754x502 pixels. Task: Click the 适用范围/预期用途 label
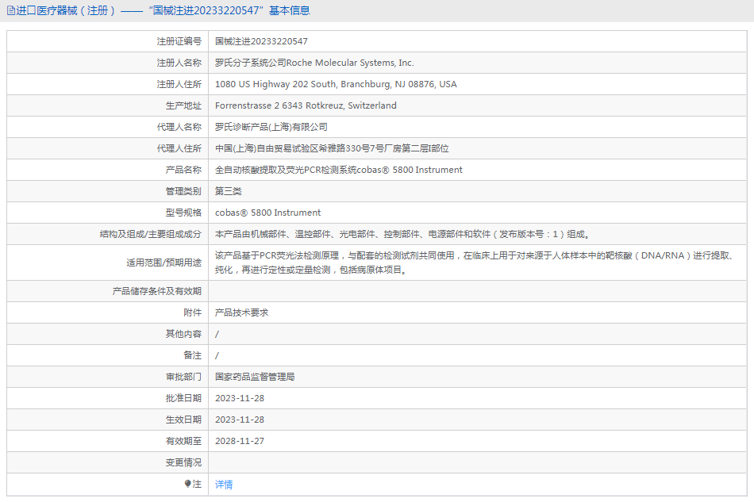tap(164, 262)
